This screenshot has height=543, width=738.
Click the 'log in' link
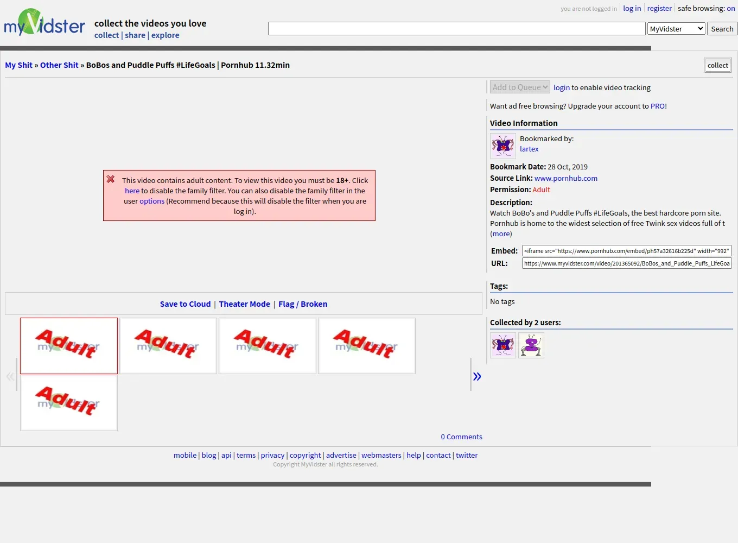632,8
